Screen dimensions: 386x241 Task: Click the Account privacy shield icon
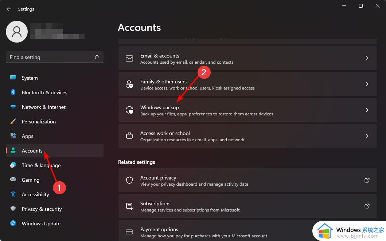129,180
